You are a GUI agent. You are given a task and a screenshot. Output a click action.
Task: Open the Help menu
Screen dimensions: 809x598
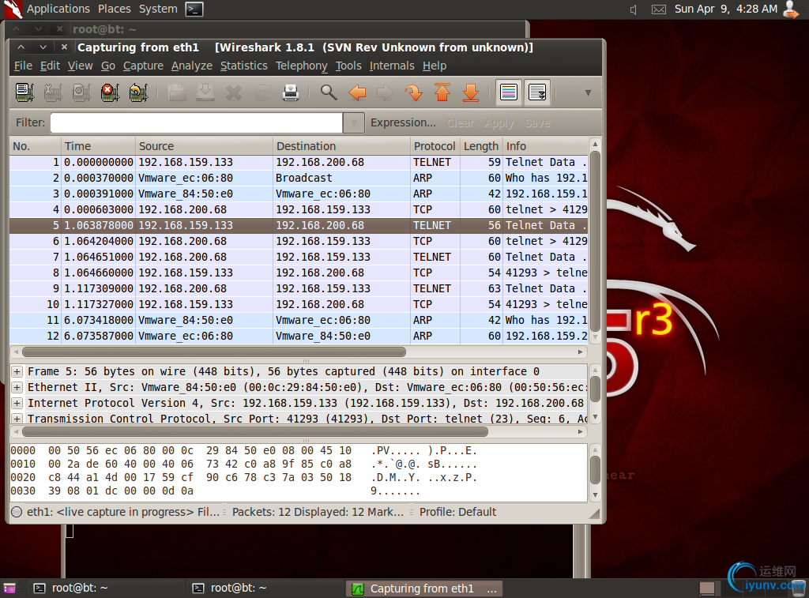point(435,66)
